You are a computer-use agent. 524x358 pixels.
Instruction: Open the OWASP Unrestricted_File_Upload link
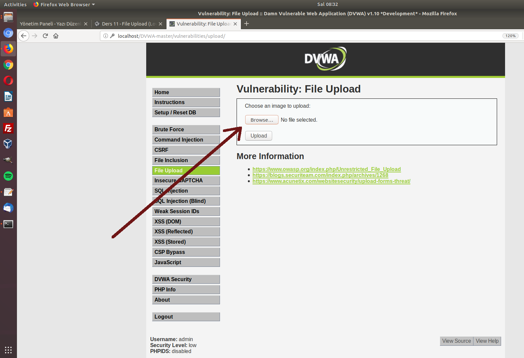(x=327, y=169)
